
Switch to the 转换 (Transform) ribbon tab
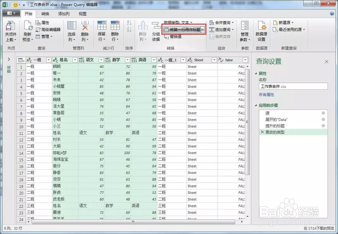(x=45, y=14)
